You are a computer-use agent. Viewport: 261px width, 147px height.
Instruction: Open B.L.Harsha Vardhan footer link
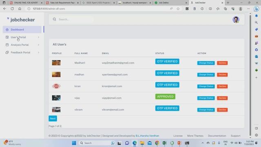pyautogui.click(x=147, y=136)
